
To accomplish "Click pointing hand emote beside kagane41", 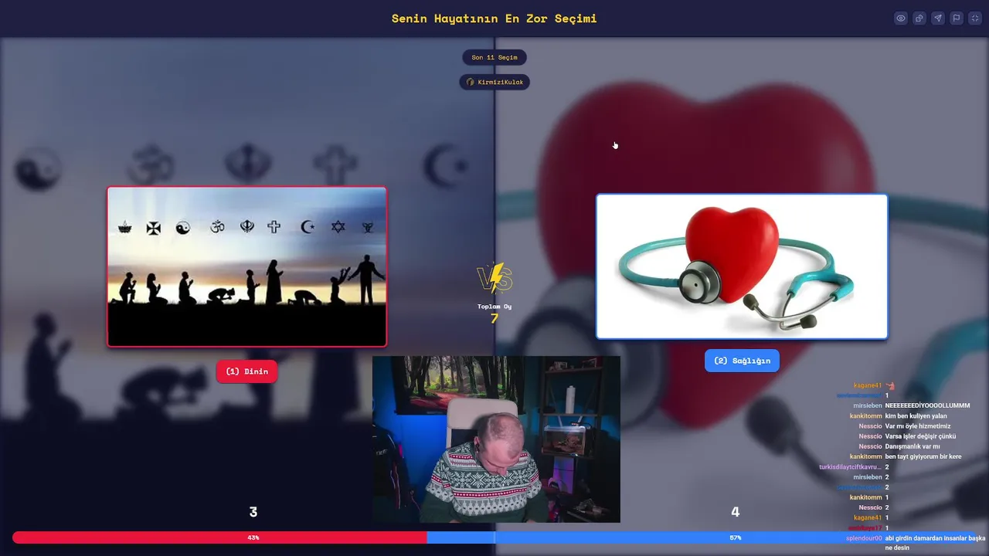I will tap(889, 385).
